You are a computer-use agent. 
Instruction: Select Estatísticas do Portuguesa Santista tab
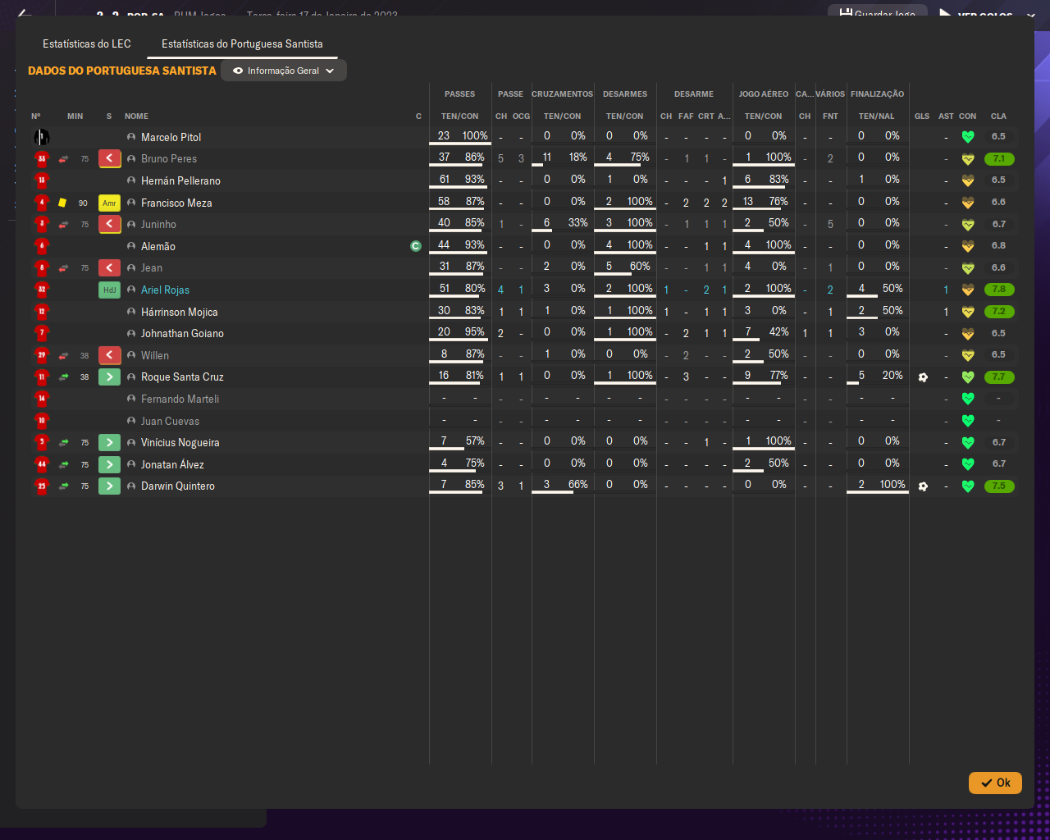pos(242,43)
